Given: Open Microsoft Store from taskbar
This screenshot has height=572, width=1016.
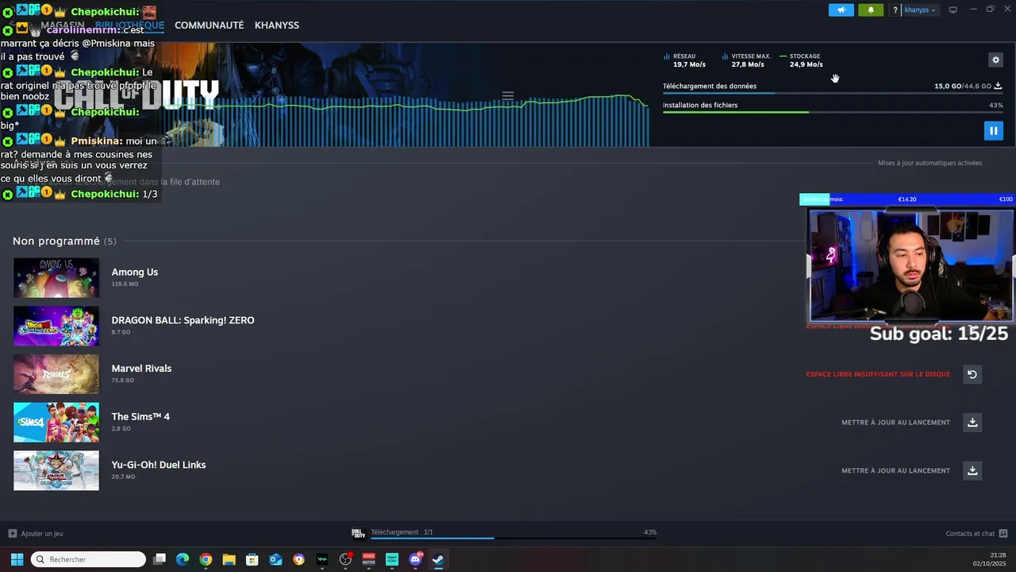Looking at the screenshot, I should point(252,559).
